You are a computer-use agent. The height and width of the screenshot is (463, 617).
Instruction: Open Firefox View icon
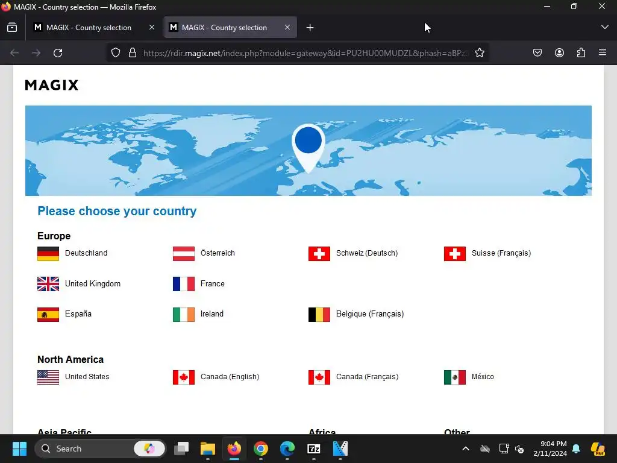(x=12, y=28)
